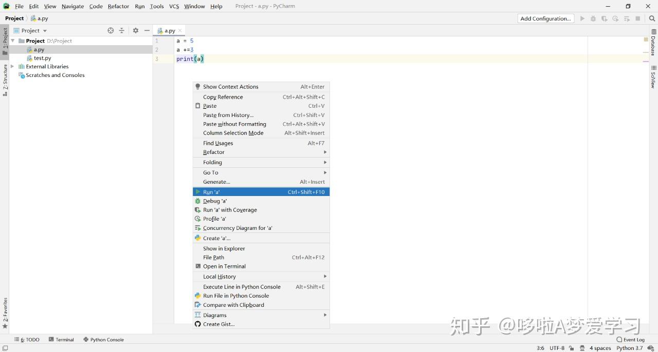Select Show Context Actions
The height and width of the screenshot is (352, 658).
(261, 87)
